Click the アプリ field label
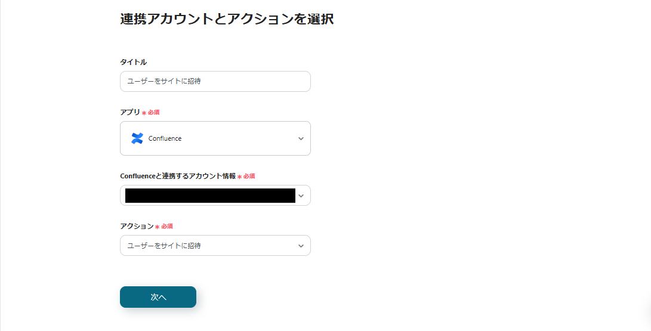Viewport: 651px width, 331px height. point(130,112)
